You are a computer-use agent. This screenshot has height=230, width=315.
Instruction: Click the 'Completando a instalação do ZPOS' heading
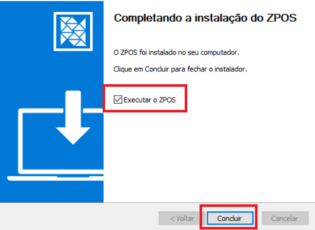[x=205, y=18]
